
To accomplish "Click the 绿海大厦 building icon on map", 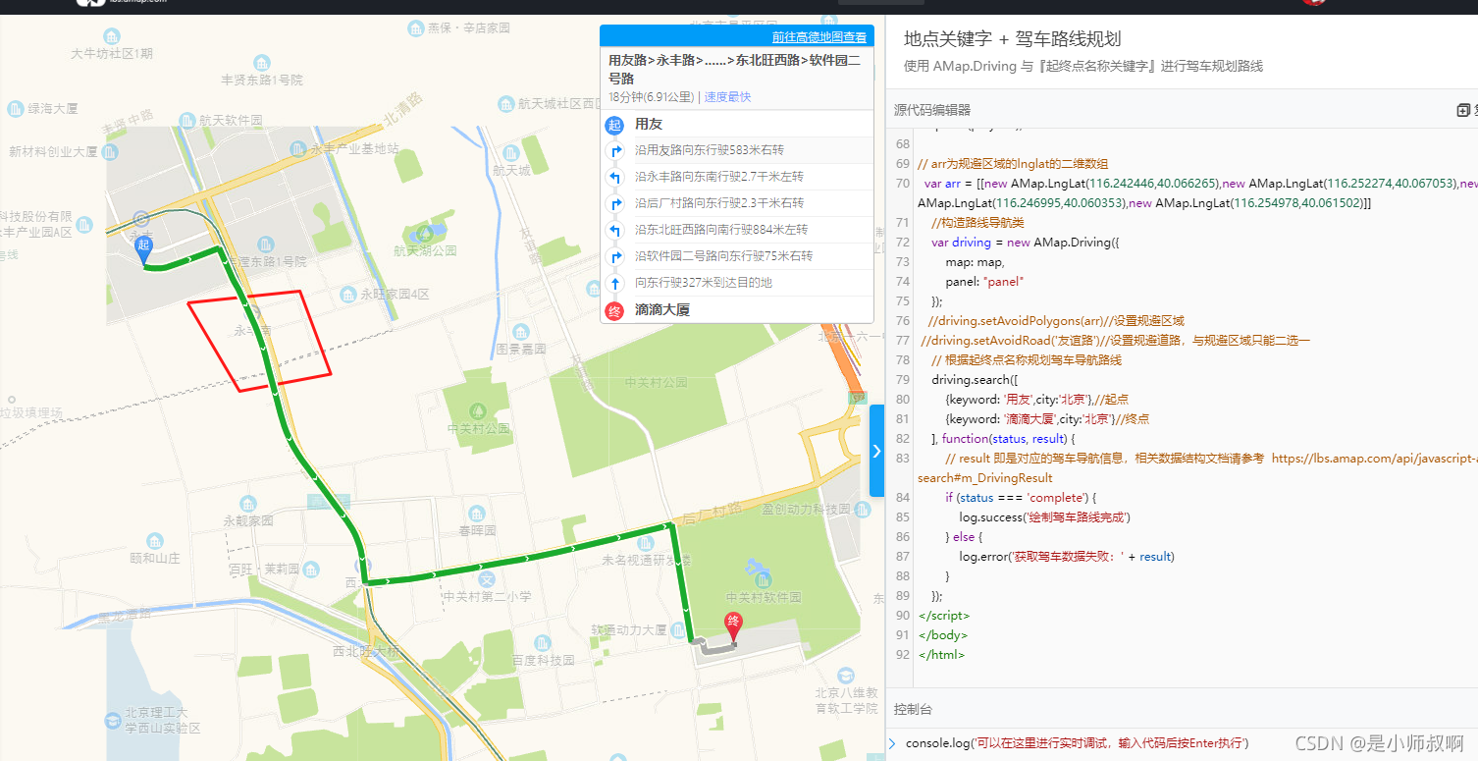I will point(15,108).
